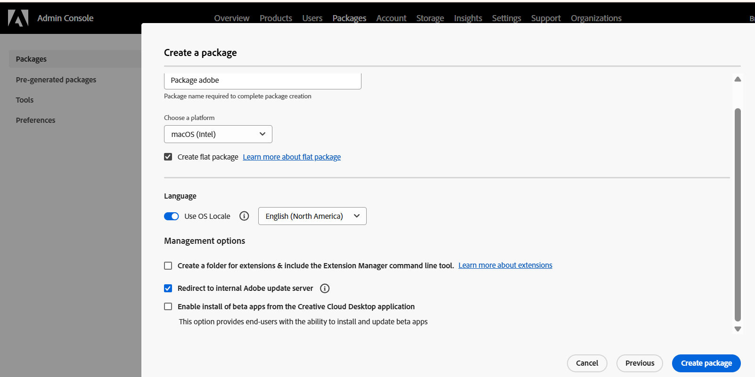Go to the Support tab
Image resolution: width=755 pixels, height=377 pixels.
(x=546, y=18)
